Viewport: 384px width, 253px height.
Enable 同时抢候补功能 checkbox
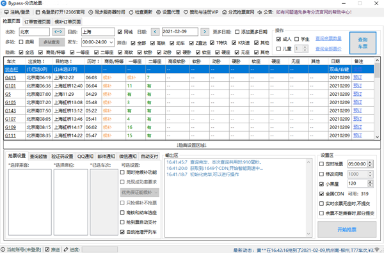click(122, 172)
